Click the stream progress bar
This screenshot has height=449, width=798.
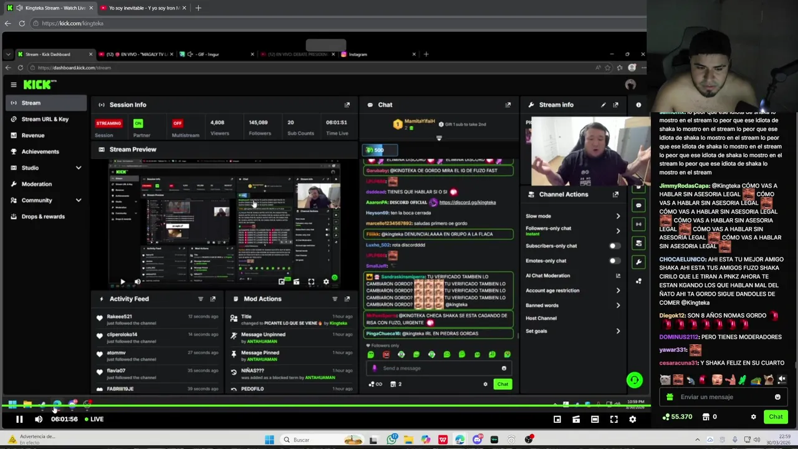click(x=325, y=407)
